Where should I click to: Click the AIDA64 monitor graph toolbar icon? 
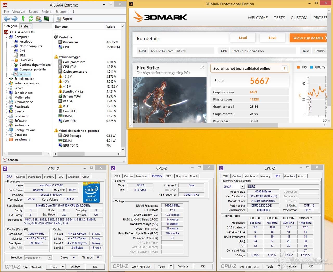point(46,19)
